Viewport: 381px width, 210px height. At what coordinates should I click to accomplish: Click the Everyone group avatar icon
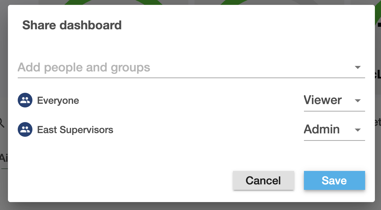tap(25, 100)
